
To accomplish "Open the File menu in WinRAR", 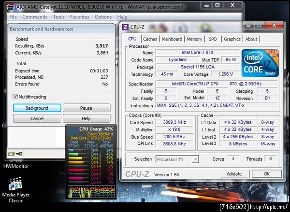I will click(x=13, y=17).
